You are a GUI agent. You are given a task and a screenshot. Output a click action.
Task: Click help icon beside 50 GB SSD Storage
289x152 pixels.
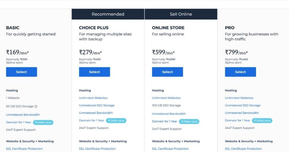(x=36, y=107)
